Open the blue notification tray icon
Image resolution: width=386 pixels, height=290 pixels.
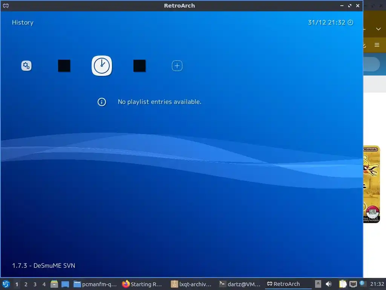362,283
